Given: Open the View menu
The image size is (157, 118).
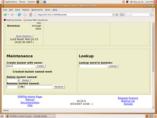Looking at the screenshot, I should point(17,10).
